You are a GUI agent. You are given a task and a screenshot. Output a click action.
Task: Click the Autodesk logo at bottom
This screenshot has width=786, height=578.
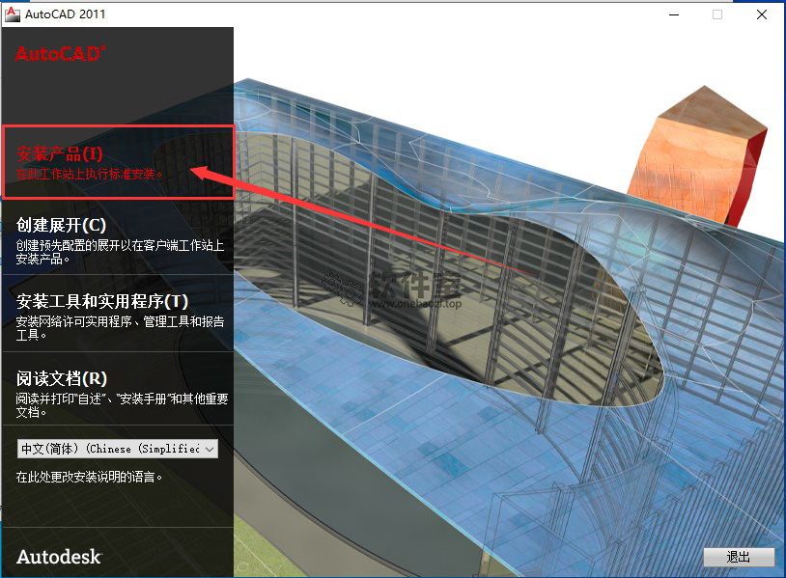click(59, 557)
